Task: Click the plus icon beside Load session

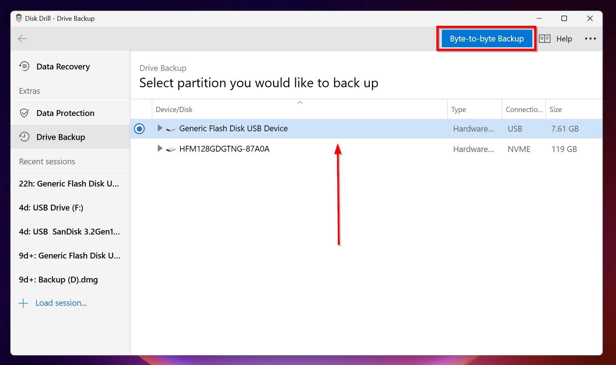Action: (23, 303)
